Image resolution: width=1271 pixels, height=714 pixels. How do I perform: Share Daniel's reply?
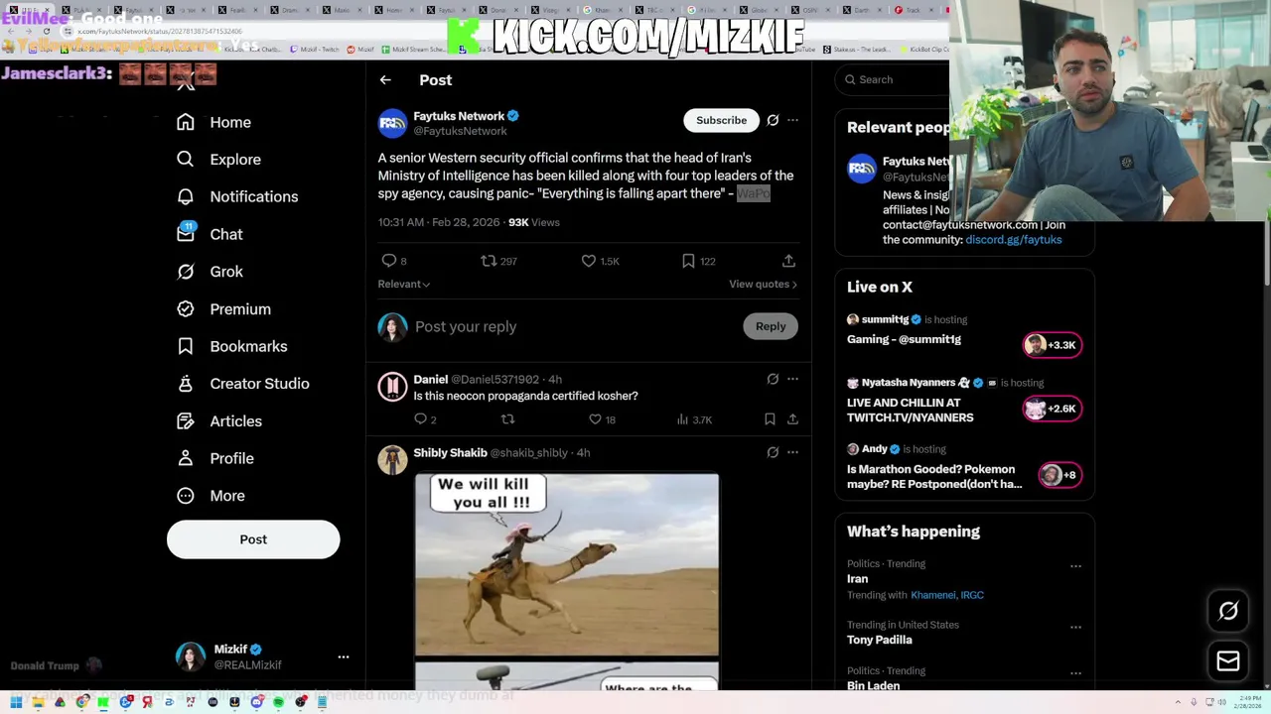(792, 419)
